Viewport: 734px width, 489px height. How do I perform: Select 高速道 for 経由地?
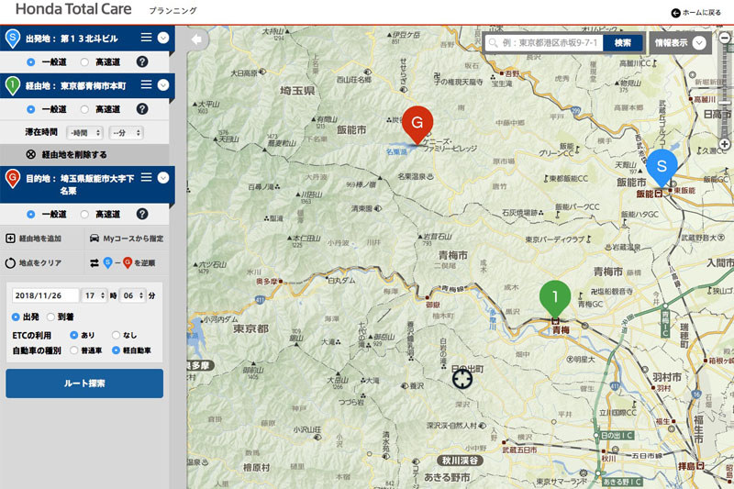click(x=84, y=109)
